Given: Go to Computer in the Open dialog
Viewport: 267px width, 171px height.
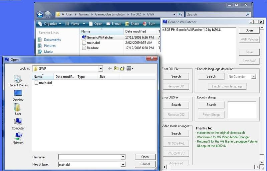Looking at the screenshot, I should (18, 124).
